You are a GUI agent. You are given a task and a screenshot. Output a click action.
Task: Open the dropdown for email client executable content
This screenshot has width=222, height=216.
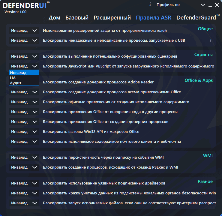[x=24, y=142]
